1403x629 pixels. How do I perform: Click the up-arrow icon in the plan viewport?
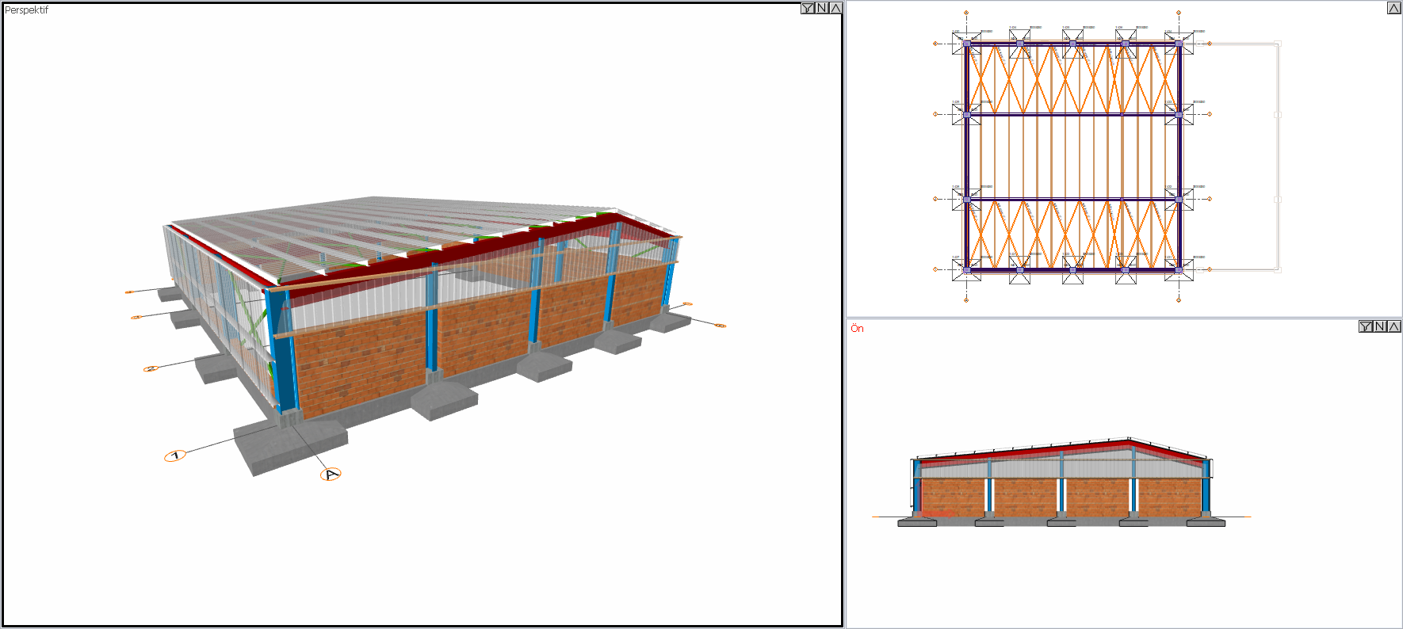click(1394, 8)
